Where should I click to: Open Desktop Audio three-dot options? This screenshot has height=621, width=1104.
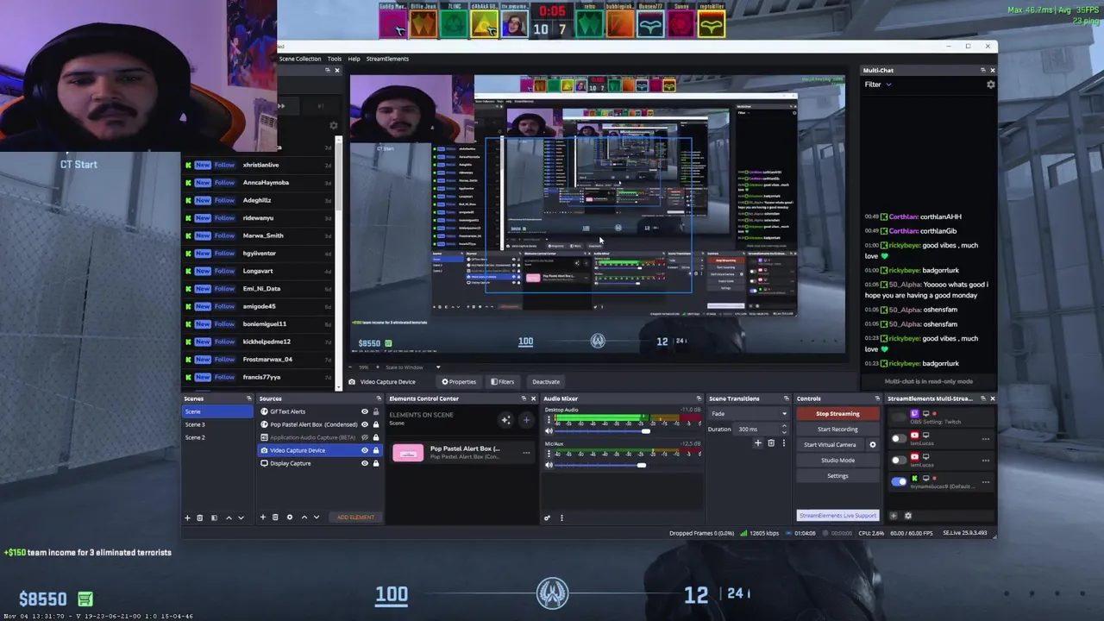point(549,420)
